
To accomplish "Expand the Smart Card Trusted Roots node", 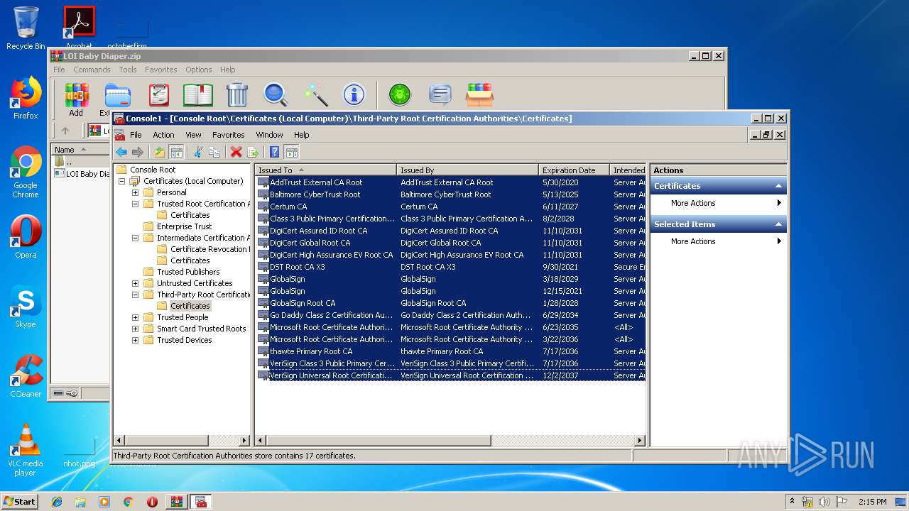I will pyautogui.click(x=135, y=329).
